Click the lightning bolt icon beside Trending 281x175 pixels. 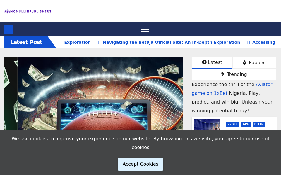[x=223, y=74]
